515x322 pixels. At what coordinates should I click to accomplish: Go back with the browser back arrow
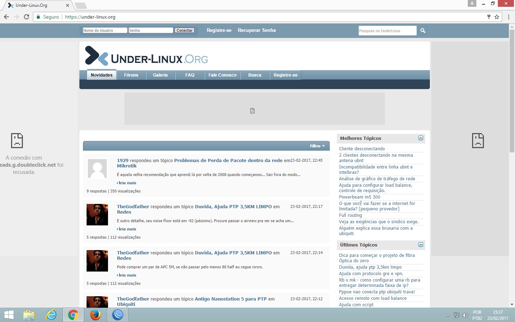(x=6, y=17)
